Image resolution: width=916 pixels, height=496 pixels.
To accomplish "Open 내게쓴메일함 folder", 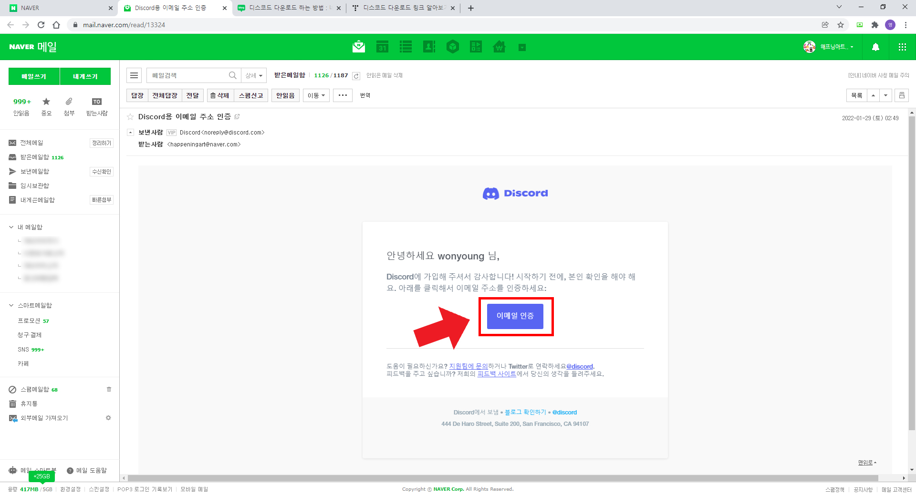I will 37,200.
